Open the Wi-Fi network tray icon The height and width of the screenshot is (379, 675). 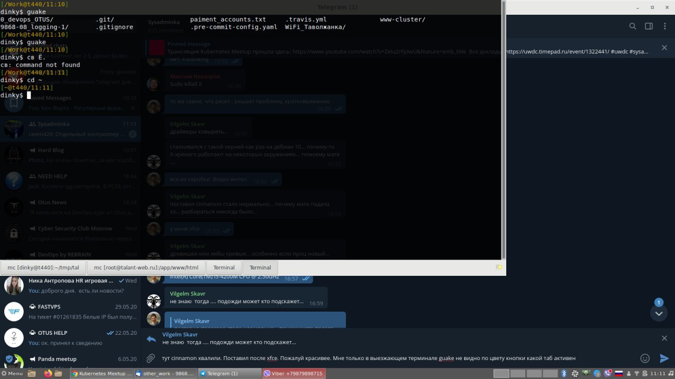pyautogui.click(x=637, y=373)
